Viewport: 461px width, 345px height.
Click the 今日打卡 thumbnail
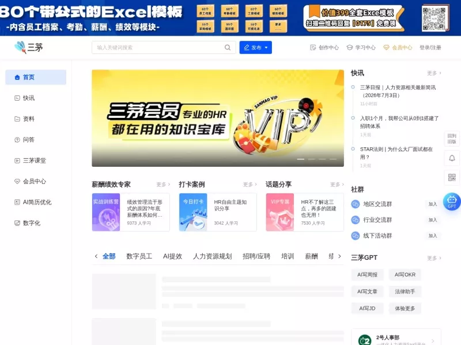tap(193, 212)
